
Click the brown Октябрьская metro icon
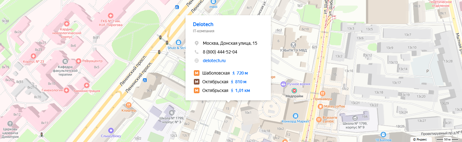point(196,82)
